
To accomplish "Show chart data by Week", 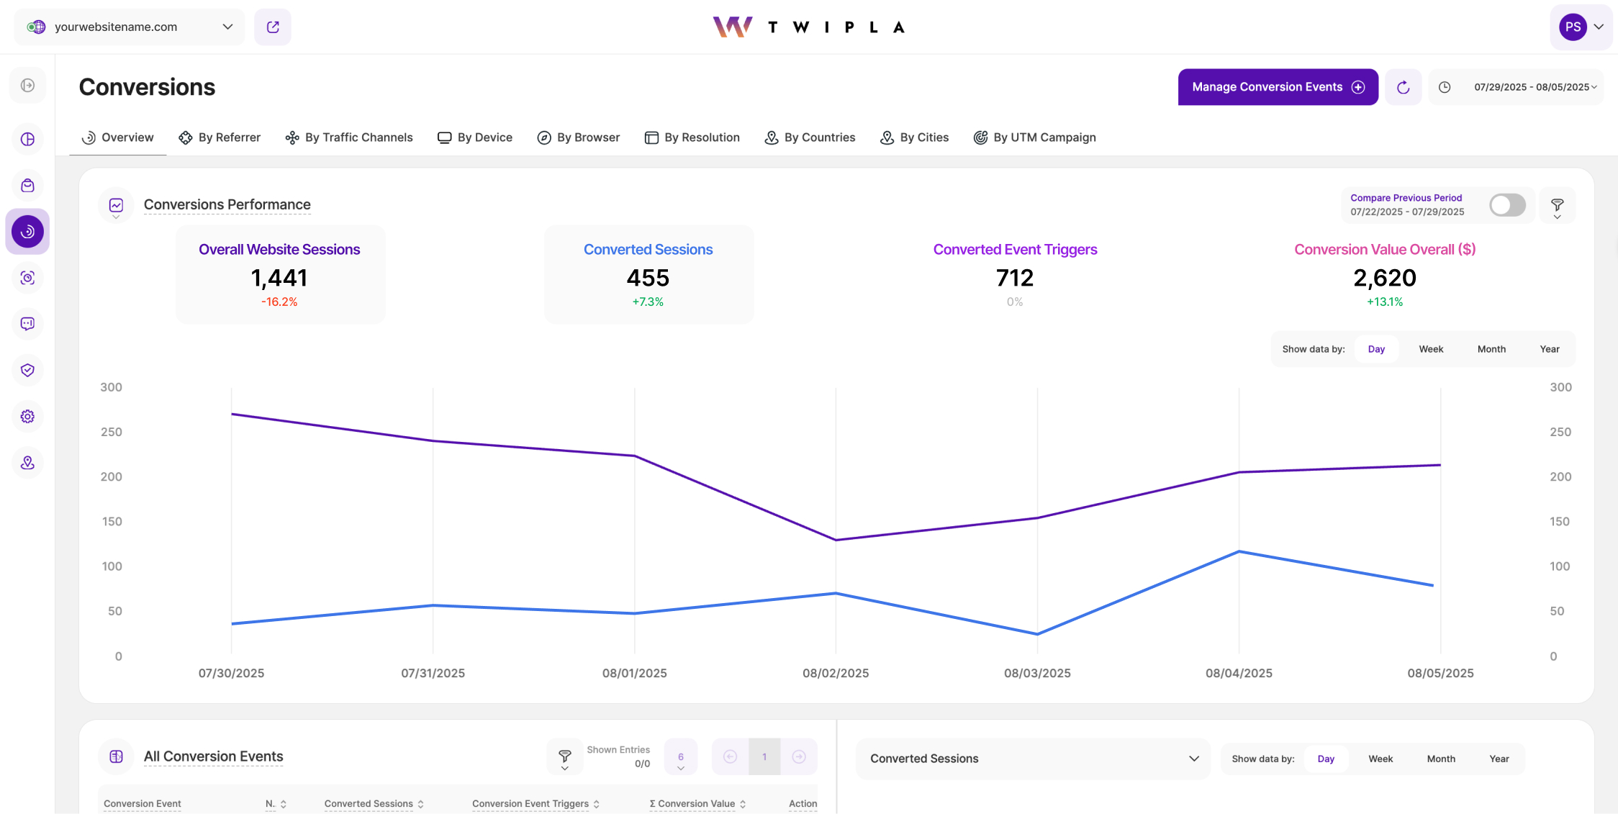I will tap(1431, 349).
